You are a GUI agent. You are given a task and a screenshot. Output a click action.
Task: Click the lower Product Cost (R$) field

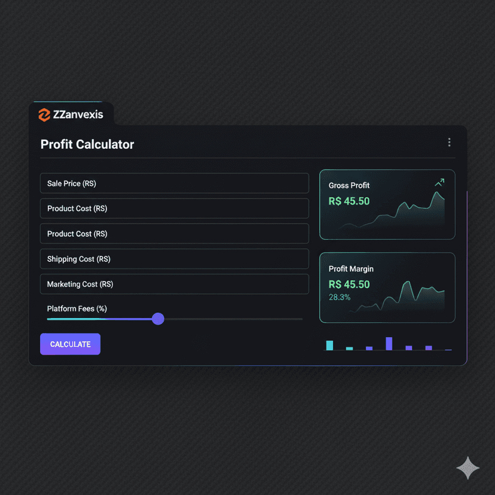(x=174, y=234)
